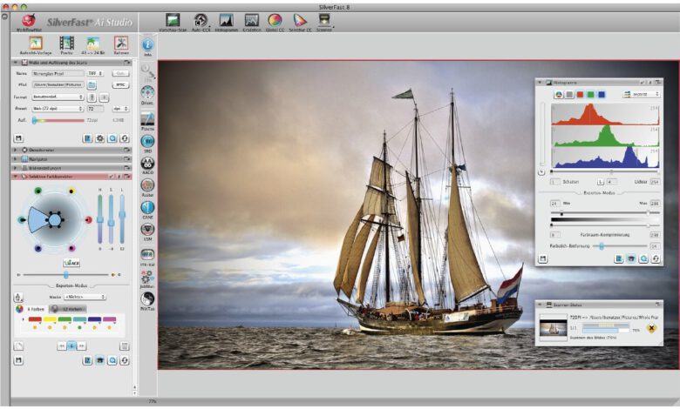Screen dimensions: 680x409
Task: Open the Global CC color wheel tool
Action: tap(275, 19)
